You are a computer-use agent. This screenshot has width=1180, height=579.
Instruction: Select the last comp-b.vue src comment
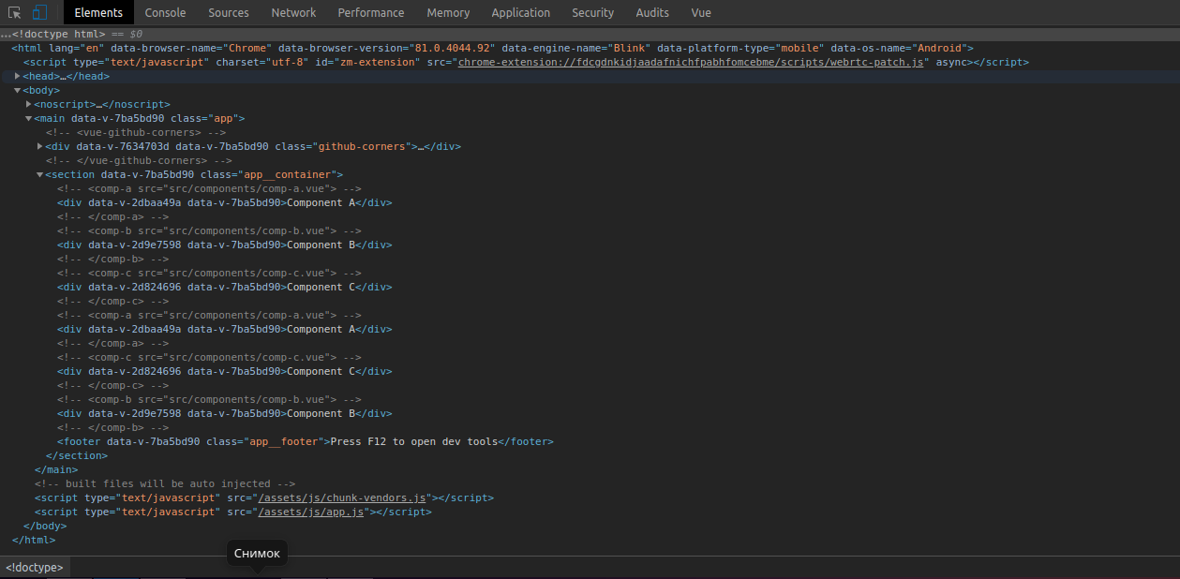click(209, 399)
